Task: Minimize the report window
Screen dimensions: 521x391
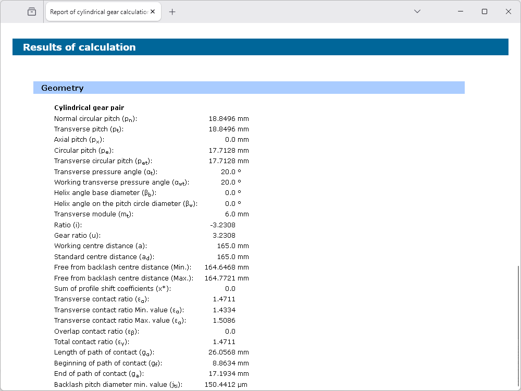Action: [x=461, y=11]
